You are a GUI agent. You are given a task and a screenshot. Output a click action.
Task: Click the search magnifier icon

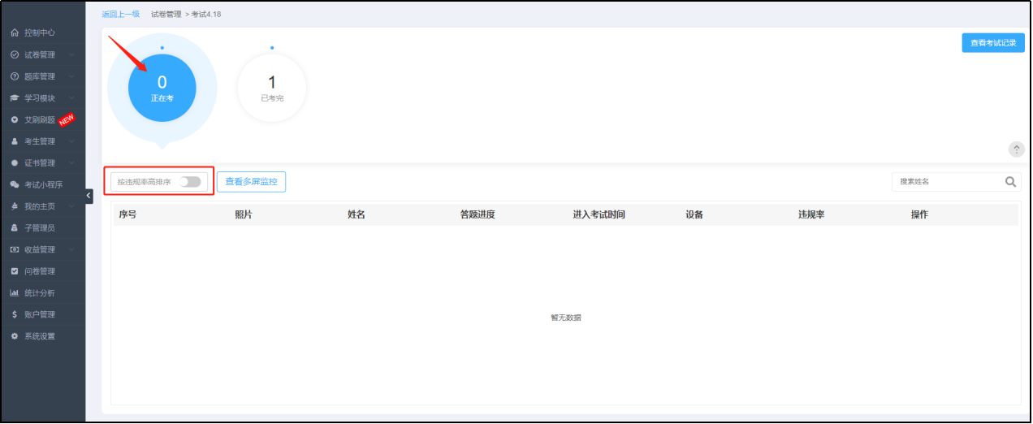(x=1010, y=182)
